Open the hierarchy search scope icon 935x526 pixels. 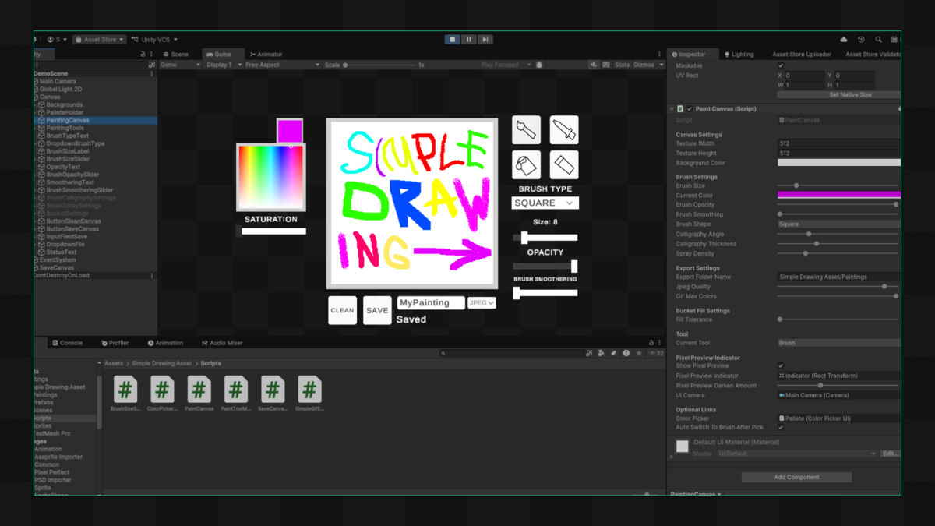coord(151,65)
